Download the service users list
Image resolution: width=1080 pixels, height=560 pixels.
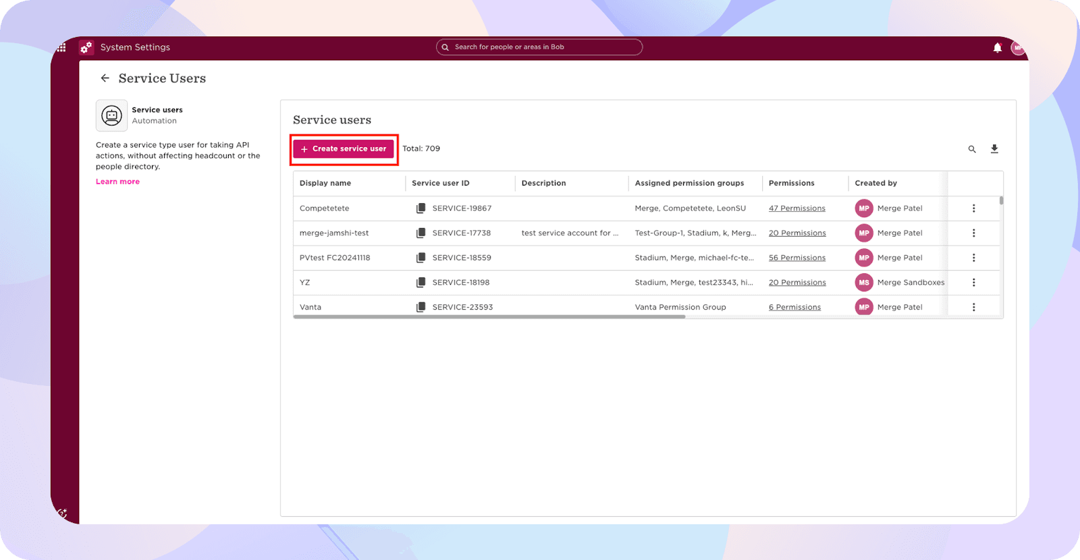pyautogui.click(x=994, y=149)
